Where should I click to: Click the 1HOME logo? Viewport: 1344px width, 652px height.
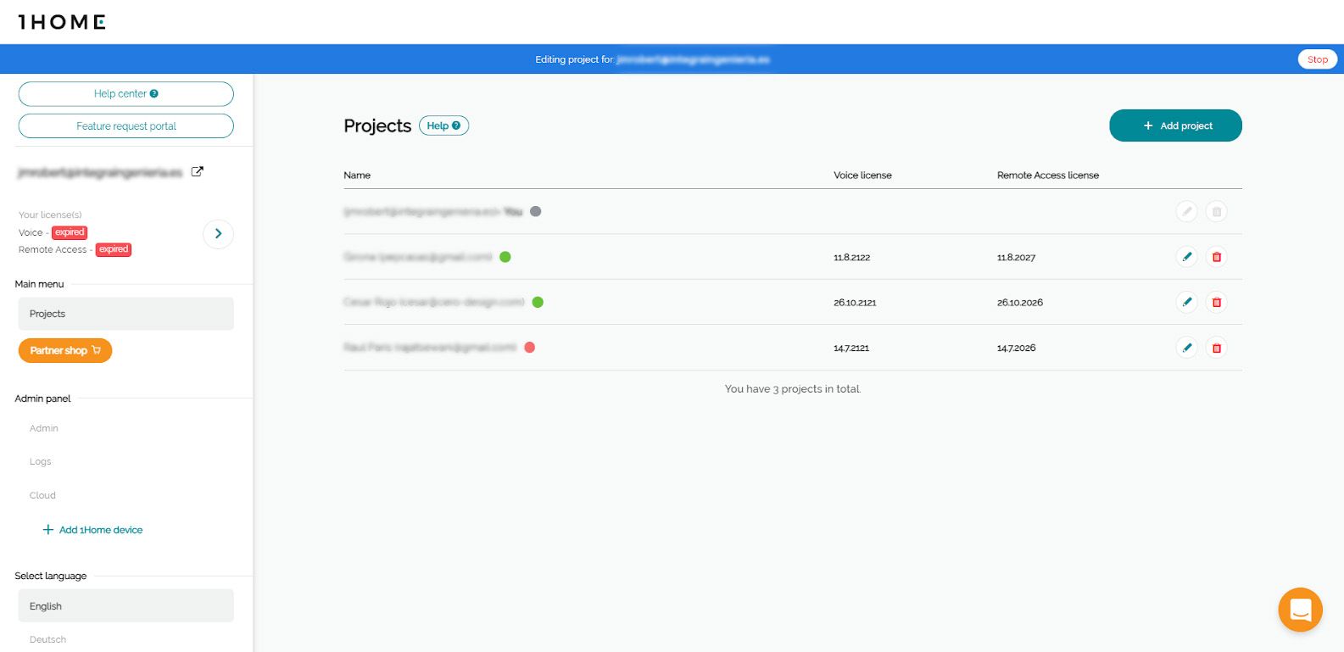pos(62,22)
